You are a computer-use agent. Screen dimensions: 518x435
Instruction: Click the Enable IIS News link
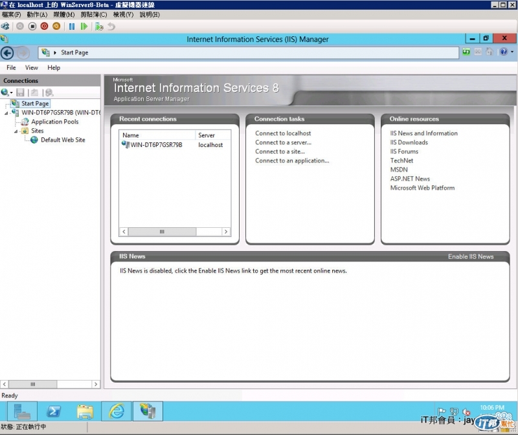coord(471,256)
